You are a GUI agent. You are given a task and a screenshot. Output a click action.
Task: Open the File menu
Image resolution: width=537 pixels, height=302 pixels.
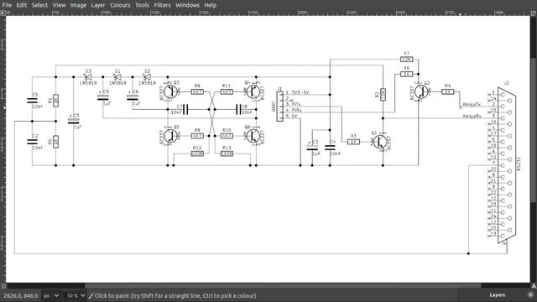[x=7, y=5]
